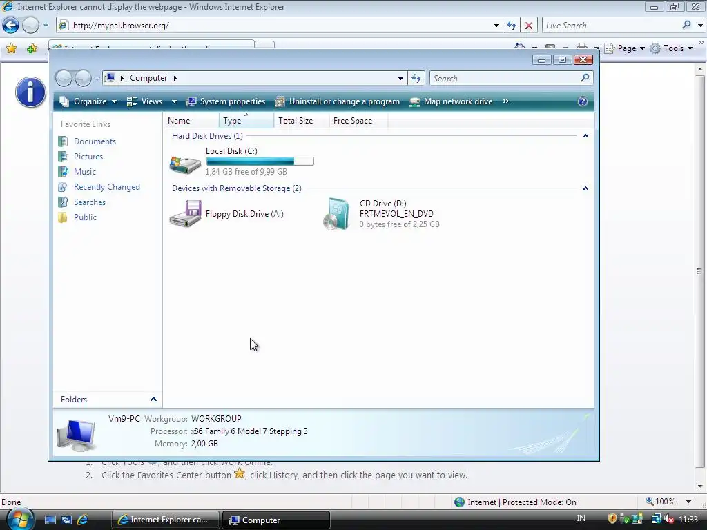Open Internet Explorer Favorites Center star

tap(11, 48)
